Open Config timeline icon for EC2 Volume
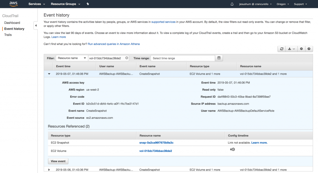 [x=232, y=149]
